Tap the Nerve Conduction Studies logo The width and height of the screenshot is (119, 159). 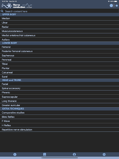click(17, 6)
